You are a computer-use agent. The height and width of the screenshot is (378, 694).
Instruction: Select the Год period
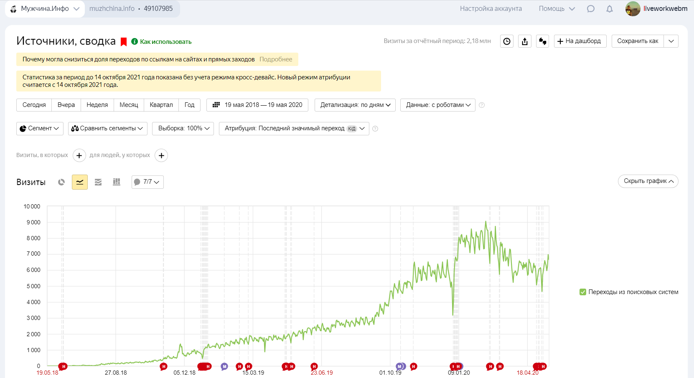(189, 105)
